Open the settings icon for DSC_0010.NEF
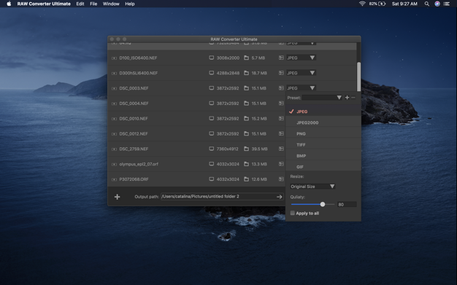The height and width of the screenshot is (285, 457). click(281, 118)
